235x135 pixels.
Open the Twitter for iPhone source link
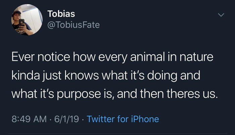point(123,119)
